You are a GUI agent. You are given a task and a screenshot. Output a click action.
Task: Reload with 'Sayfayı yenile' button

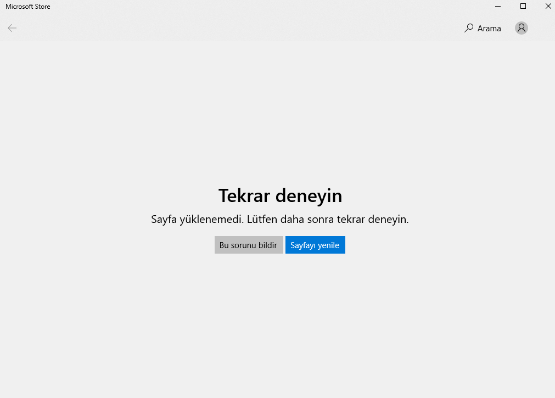315,245
